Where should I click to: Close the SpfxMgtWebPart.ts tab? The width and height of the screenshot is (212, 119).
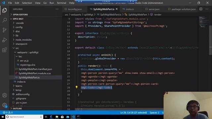tap(117, 9)
